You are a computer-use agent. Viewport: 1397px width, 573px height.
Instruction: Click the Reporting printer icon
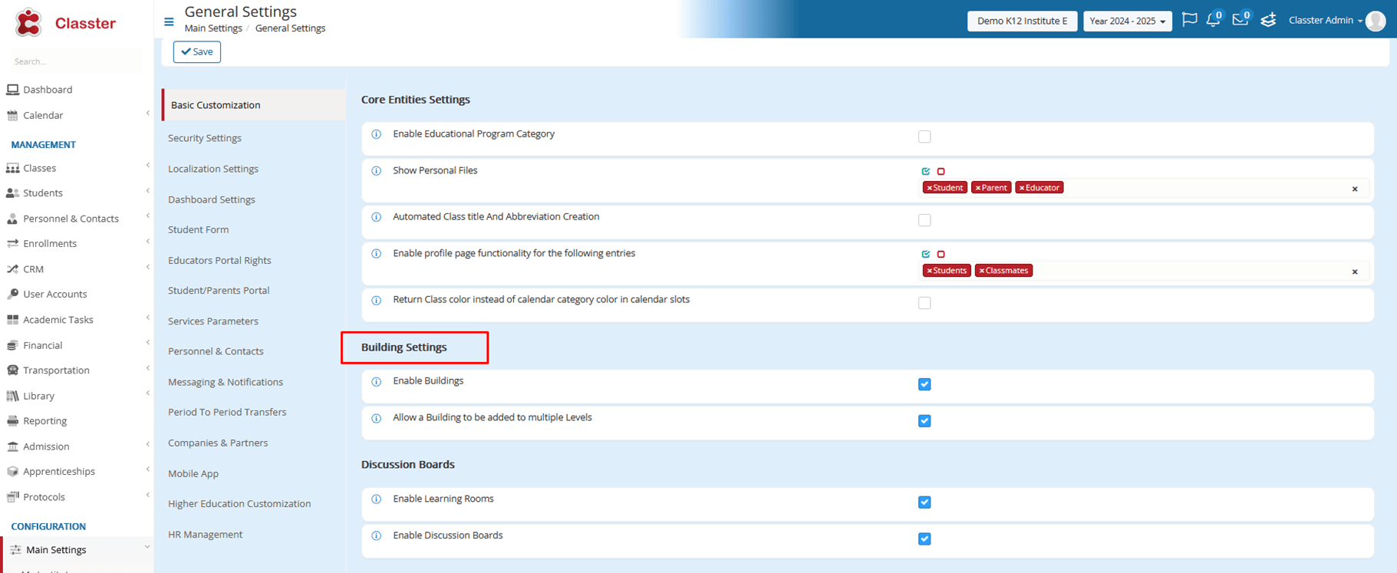12,421
